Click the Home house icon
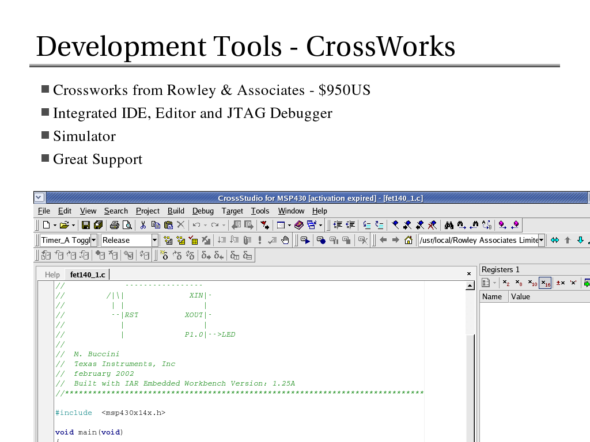 point(409,240)
